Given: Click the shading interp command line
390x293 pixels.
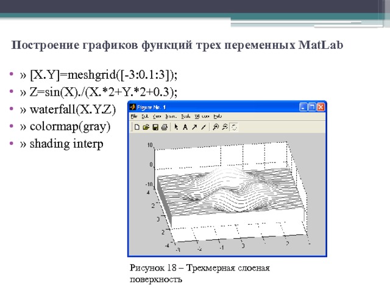Looking at the screenshot, I should tap(62, 144).
